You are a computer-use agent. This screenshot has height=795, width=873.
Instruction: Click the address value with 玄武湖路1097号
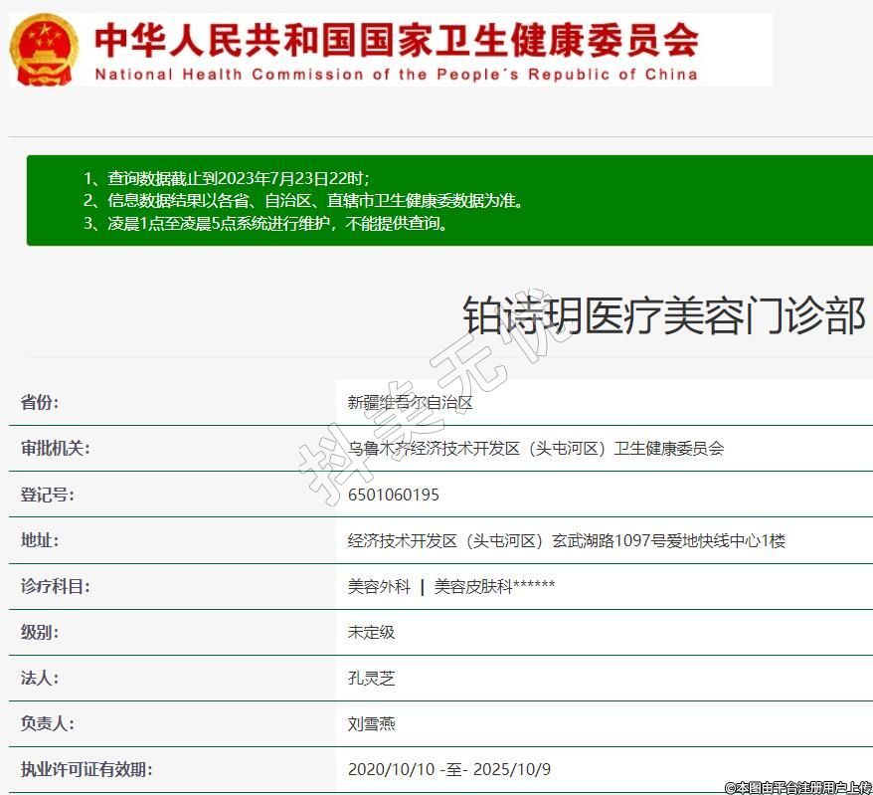(566, 540)
